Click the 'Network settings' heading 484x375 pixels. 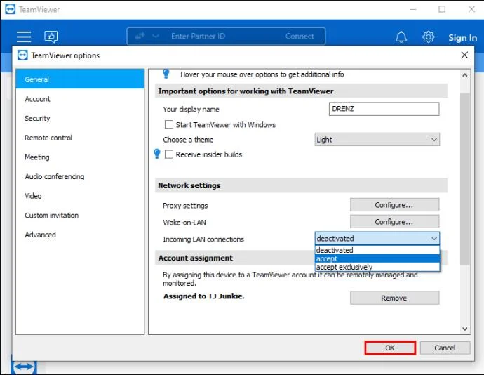click(189, 185)
